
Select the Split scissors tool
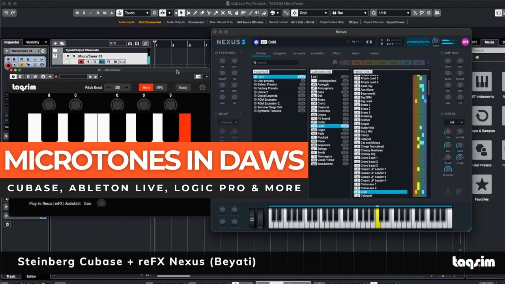[x=209, y=13]
